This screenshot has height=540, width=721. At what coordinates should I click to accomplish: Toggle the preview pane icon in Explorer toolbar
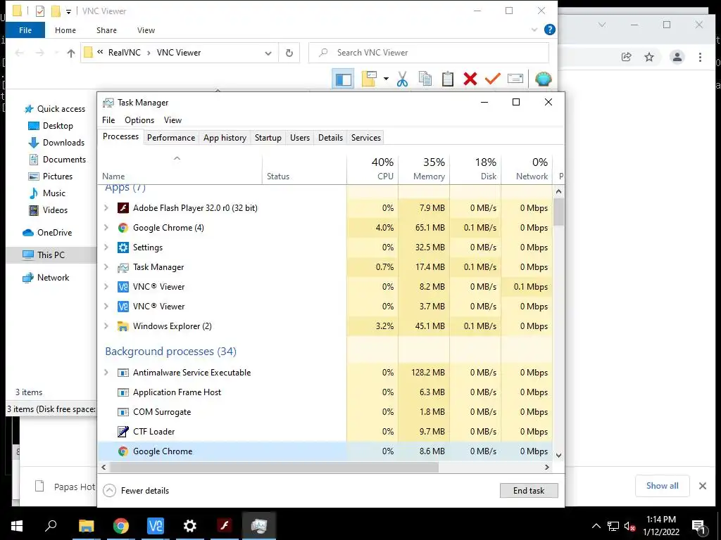343,79
